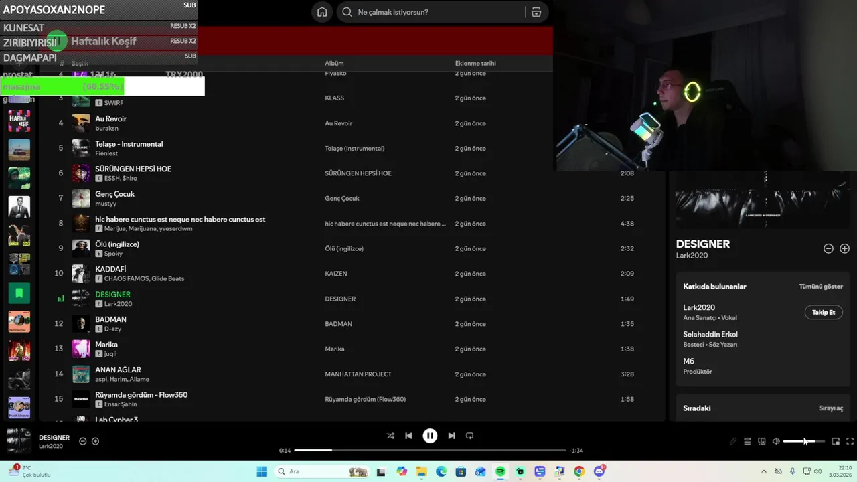Viewport: 857px width, 482px height.
Task: Follow Lark2020 with Takip Et button
Action: (824, 312)
